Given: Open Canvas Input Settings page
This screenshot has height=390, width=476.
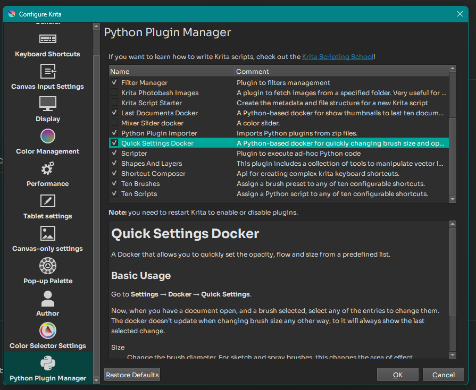Looking at the screenshot, I should 48,77.
